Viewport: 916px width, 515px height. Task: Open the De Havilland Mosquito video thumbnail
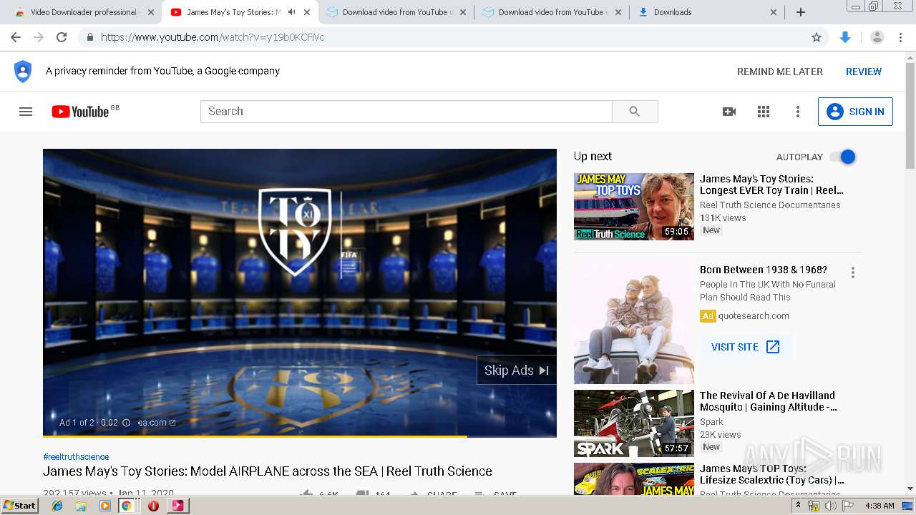tap(634, 423)
